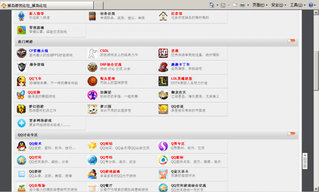Image resolution: width=319 pixels, height=192 pixels.
Task: Click the browser Home toolbar icon
Action: tap(211, 5)
